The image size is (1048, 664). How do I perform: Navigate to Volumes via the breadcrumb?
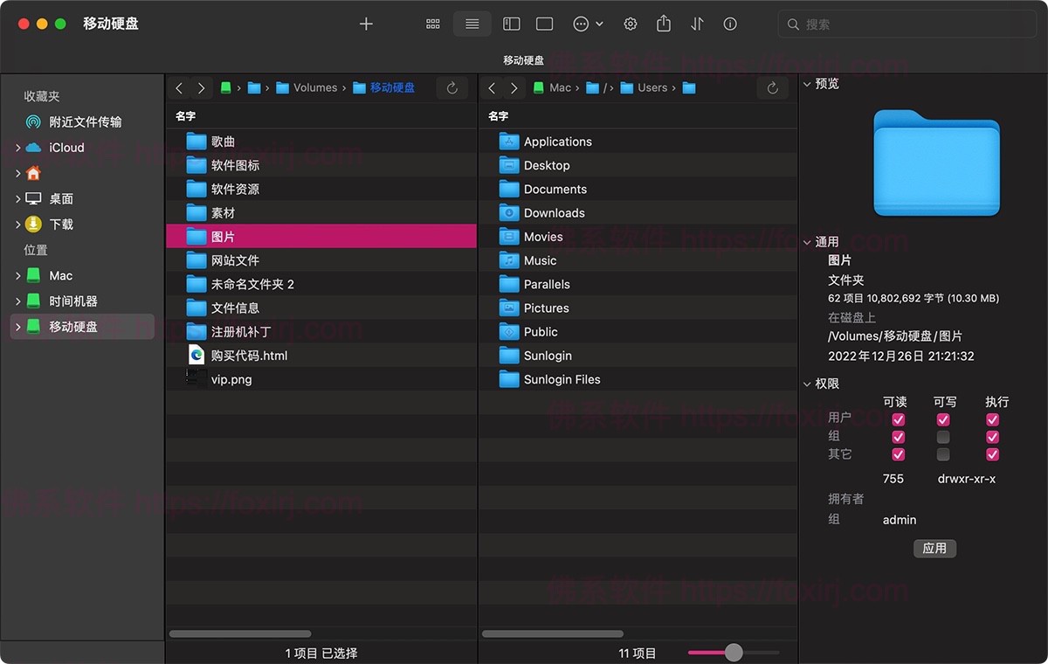(314, 87)
